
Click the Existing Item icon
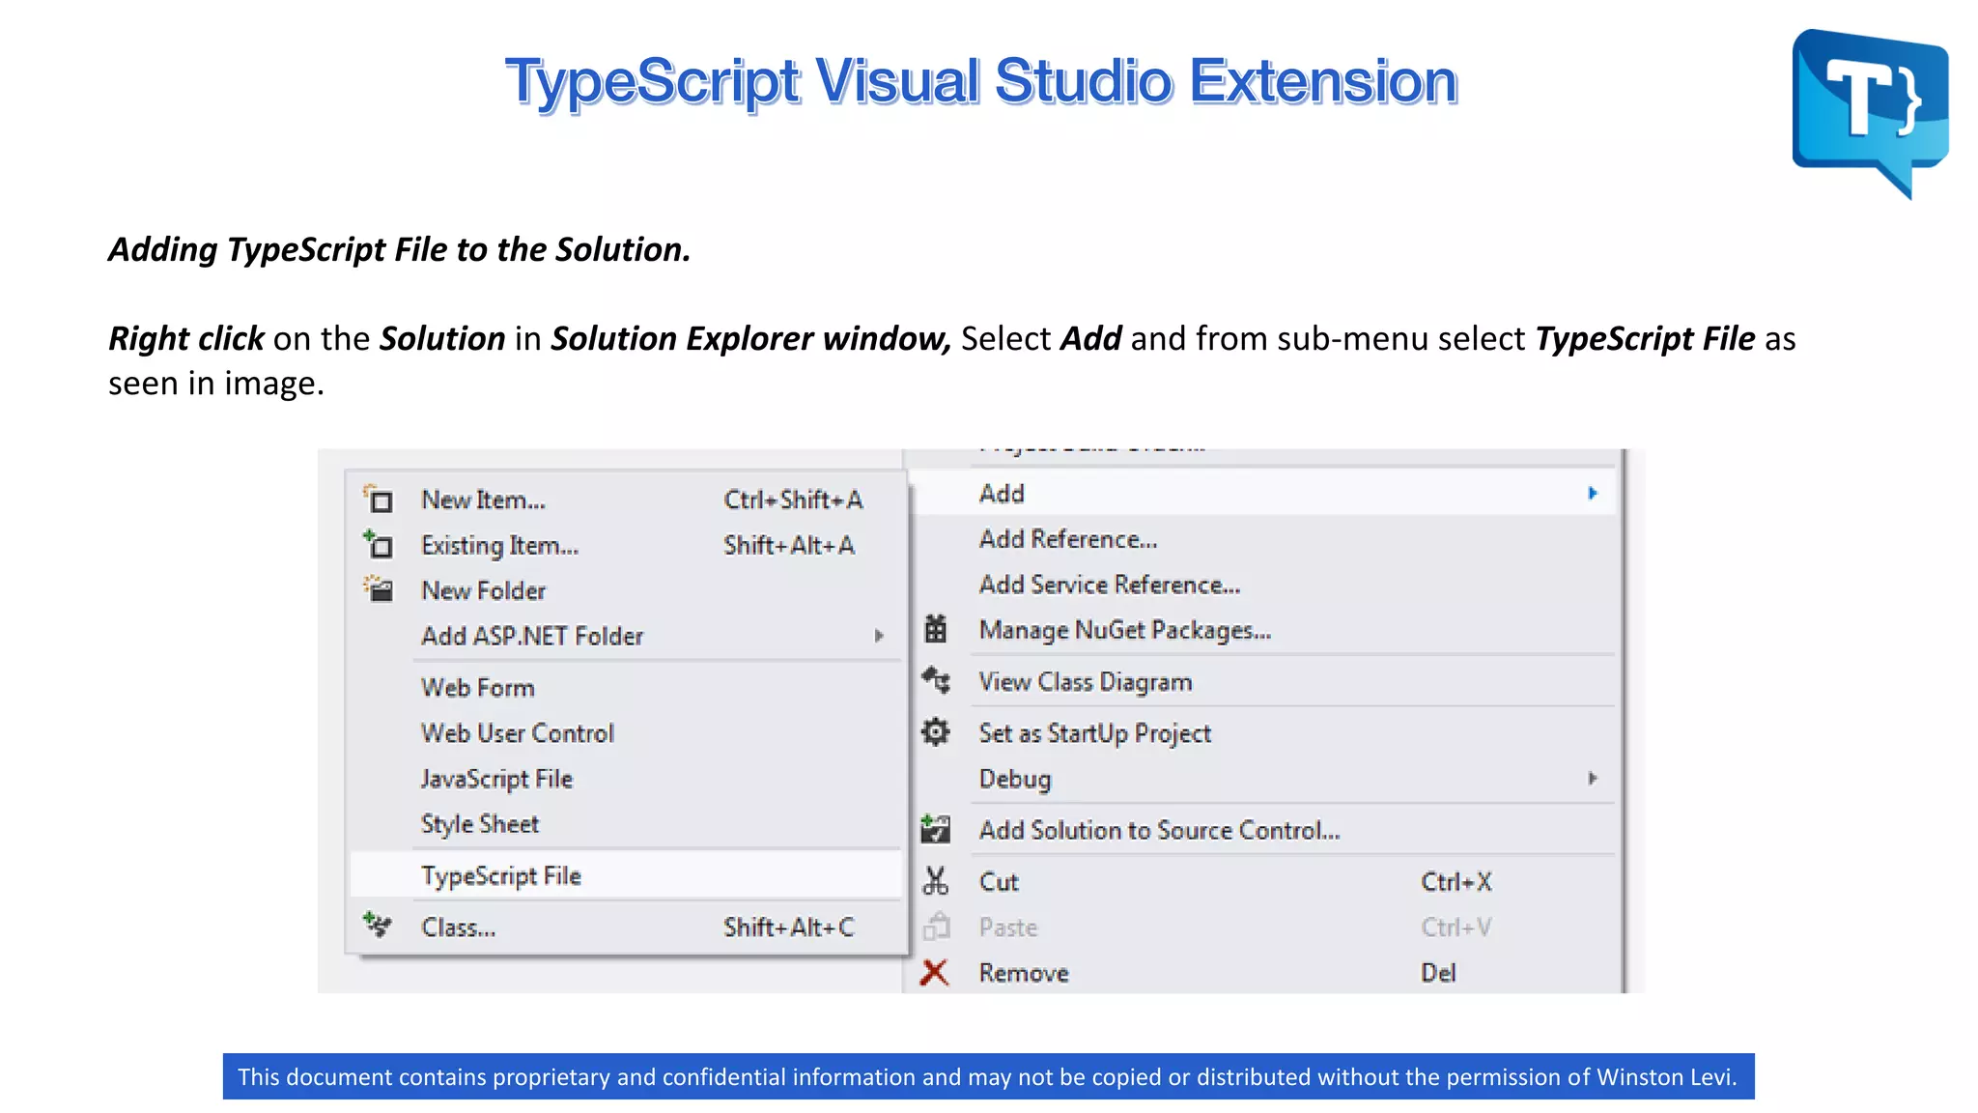point(378,545)
